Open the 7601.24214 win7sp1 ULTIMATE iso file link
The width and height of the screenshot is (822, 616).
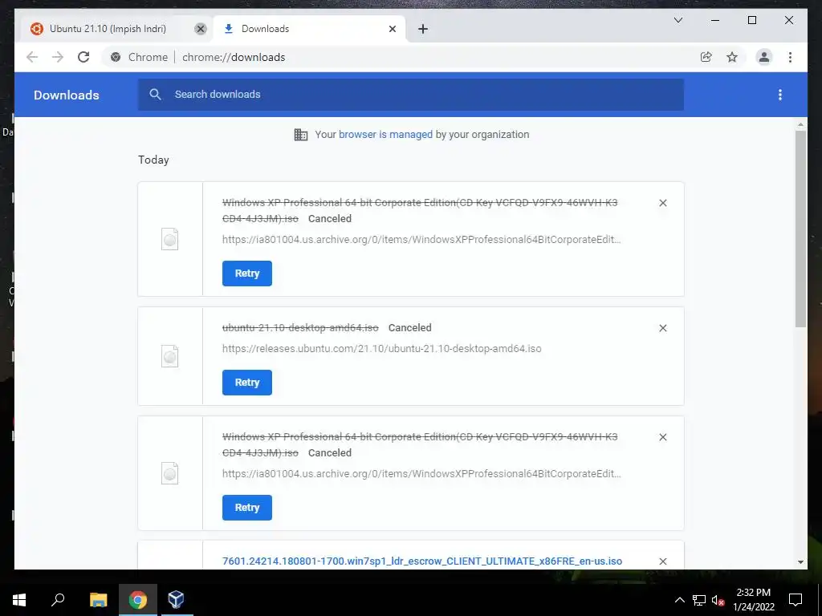(x=422, y=561)
